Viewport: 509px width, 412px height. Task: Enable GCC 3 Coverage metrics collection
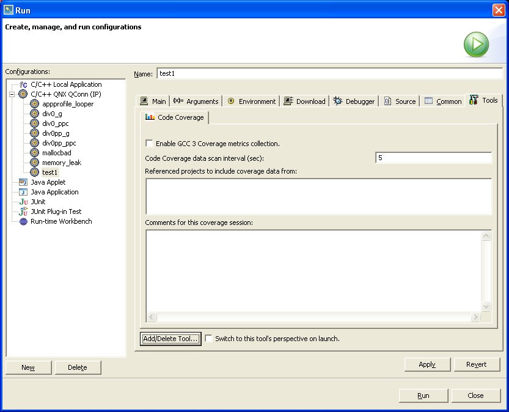[x=149, y=143]
